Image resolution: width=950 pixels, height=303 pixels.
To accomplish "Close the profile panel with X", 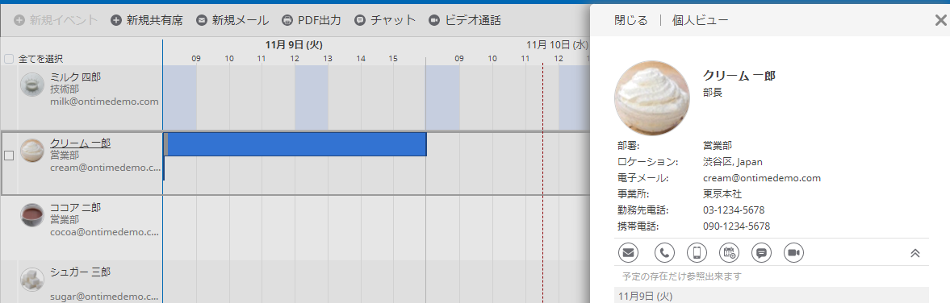I will pyautogui.click(x=940, y=21).
